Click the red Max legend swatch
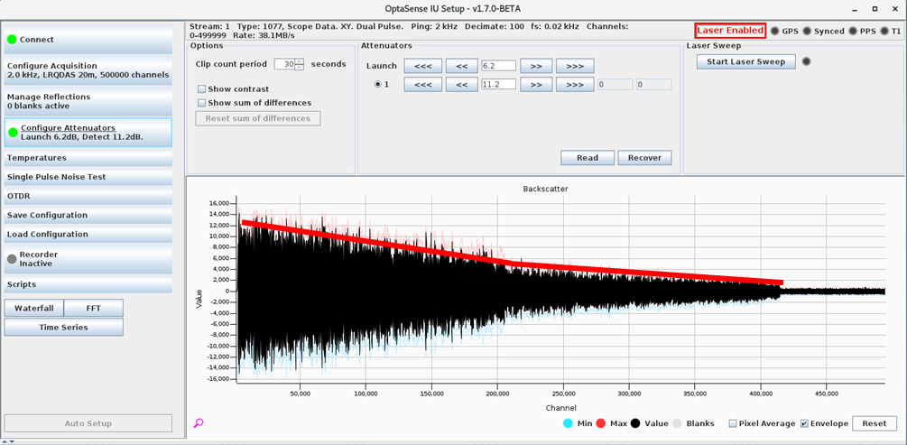This screenshot has height=445, width=907. point(600,423)
